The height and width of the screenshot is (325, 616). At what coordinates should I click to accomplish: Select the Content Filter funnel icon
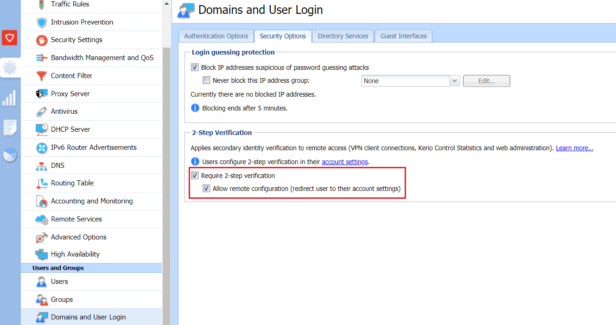[x=42, y=76]
